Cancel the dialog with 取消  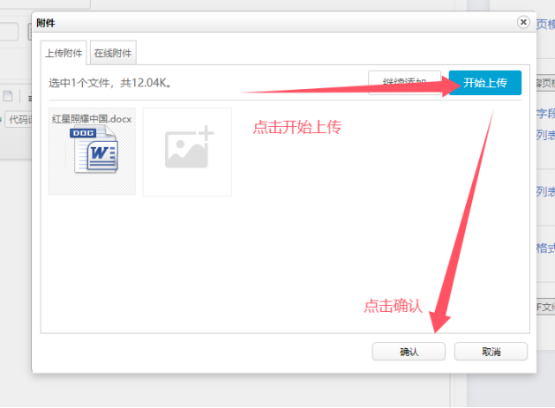tap(491, 352)
